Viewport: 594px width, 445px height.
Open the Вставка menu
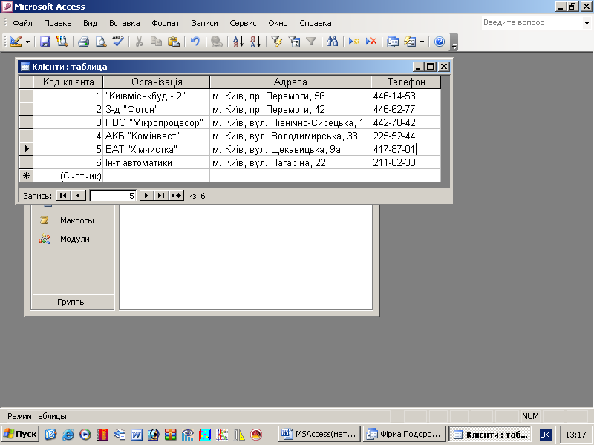124,23
